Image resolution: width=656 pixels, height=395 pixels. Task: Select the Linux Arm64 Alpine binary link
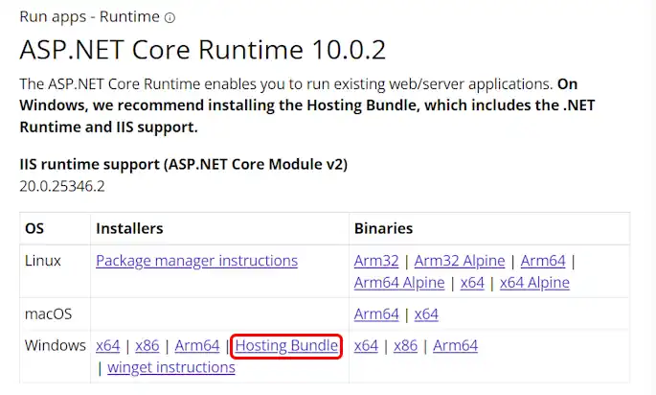pyautogui.click(x=399, y=283)
